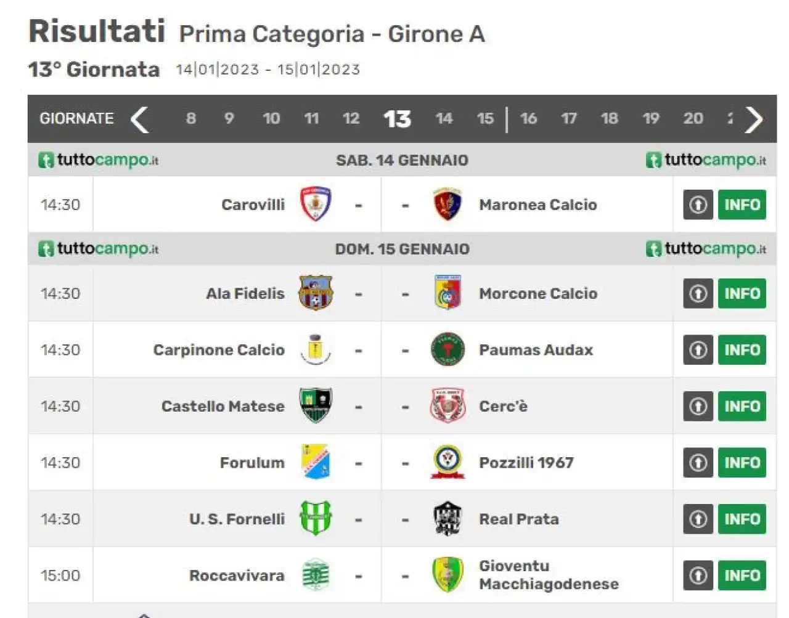The image size is (789, 618).
Task: Select giornata 14 in the bar
Action: [444, 118]
